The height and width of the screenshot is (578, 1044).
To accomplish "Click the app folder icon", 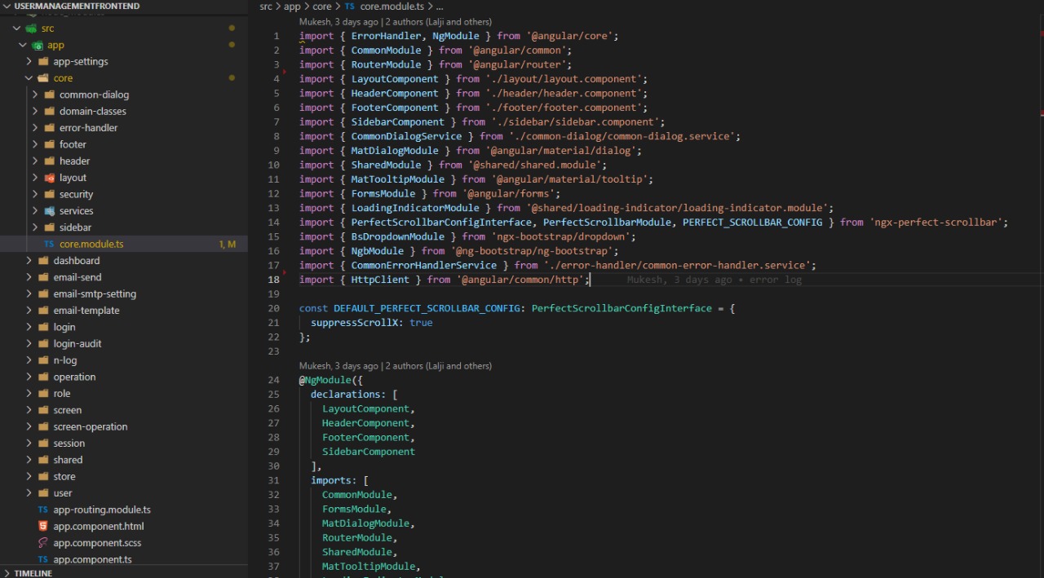I will click(x=37, y=45).
